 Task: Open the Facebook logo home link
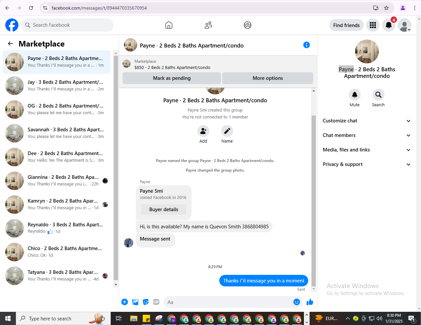coord(12,25)
